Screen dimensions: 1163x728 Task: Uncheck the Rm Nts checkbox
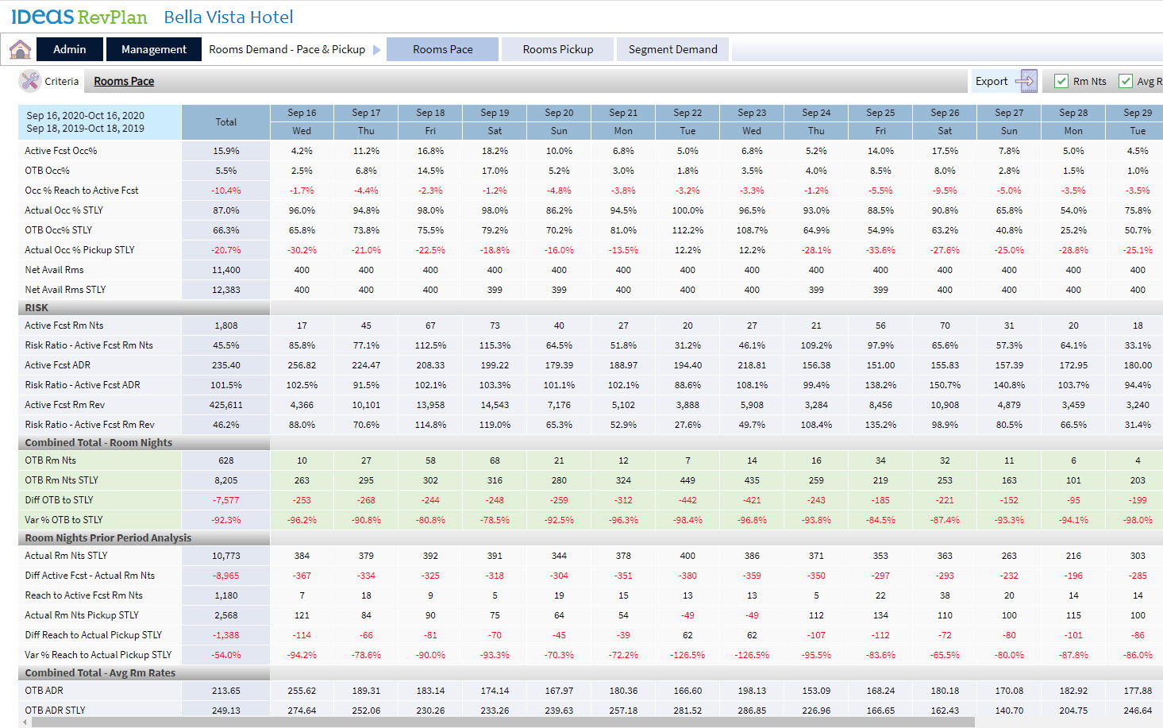(1061, 81)
